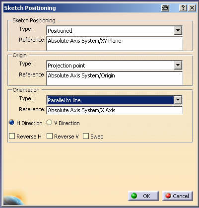This screenshot has width=199, height=208.
Task: Open the Origin Type dropdown arrow
Action: pos(178,65)
